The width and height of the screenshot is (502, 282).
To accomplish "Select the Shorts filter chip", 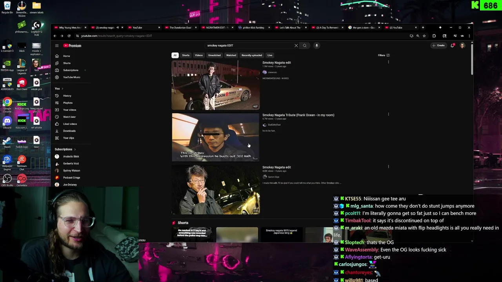I will [x=186, y=55].
